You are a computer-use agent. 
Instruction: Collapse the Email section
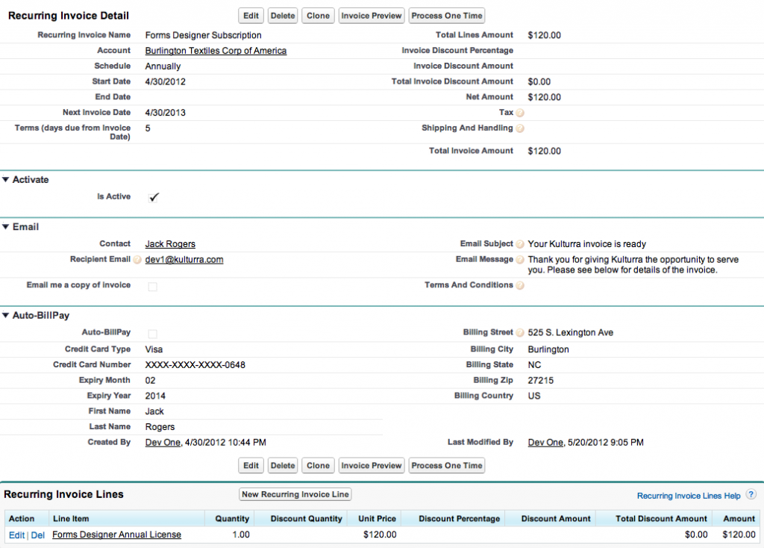[x=6, y=227]
